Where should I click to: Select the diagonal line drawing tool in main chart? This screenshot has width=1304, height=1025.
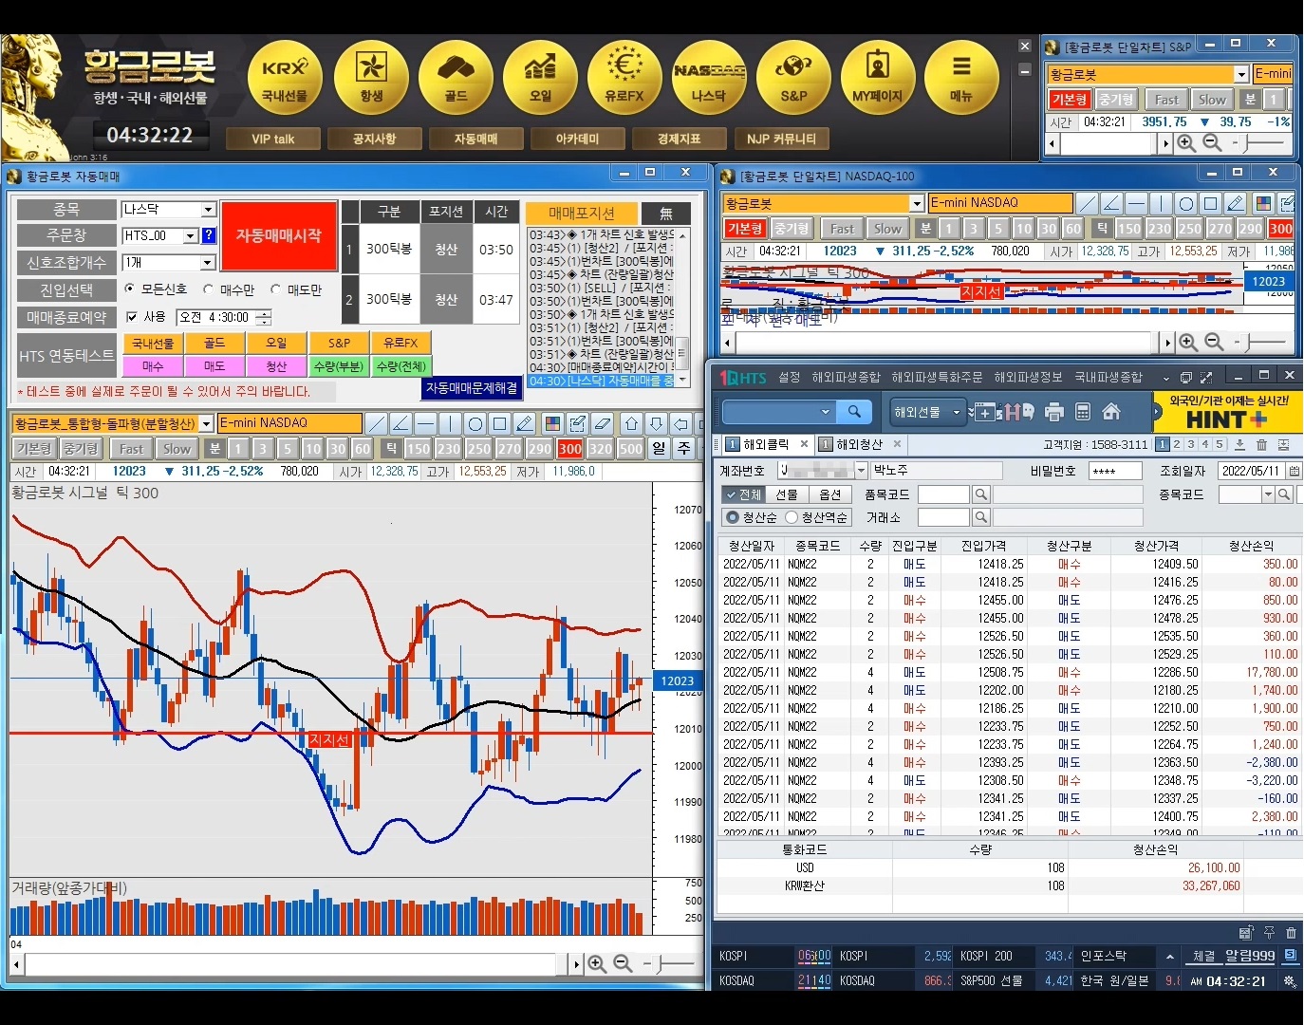pyautogui.click(x=377, y=423)
